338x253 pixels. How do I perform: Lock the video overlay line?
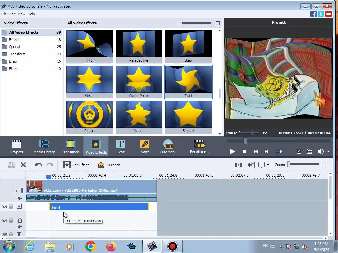(x=11, y=220)
